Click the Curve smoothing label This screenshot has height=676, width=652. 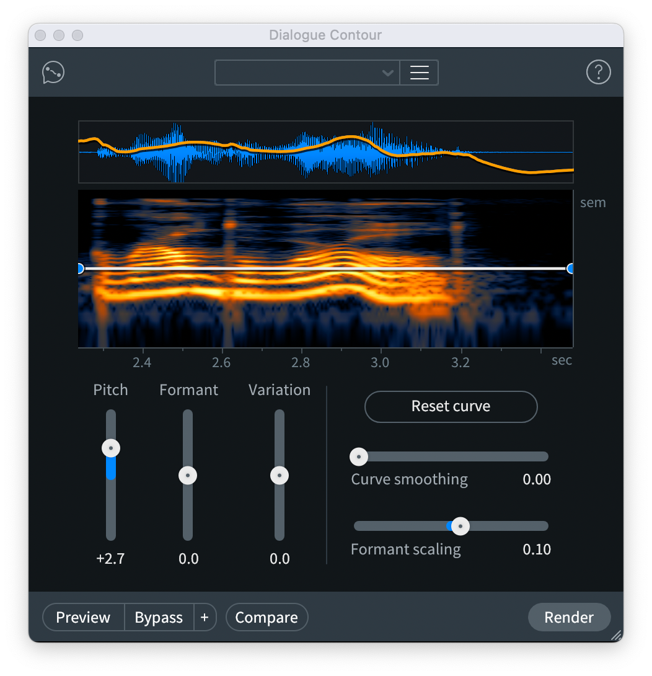(410, 479)
